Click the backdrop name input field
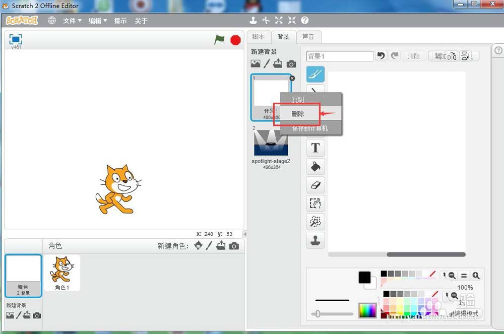This screenshot has width=504, height=334. (340, 56)
